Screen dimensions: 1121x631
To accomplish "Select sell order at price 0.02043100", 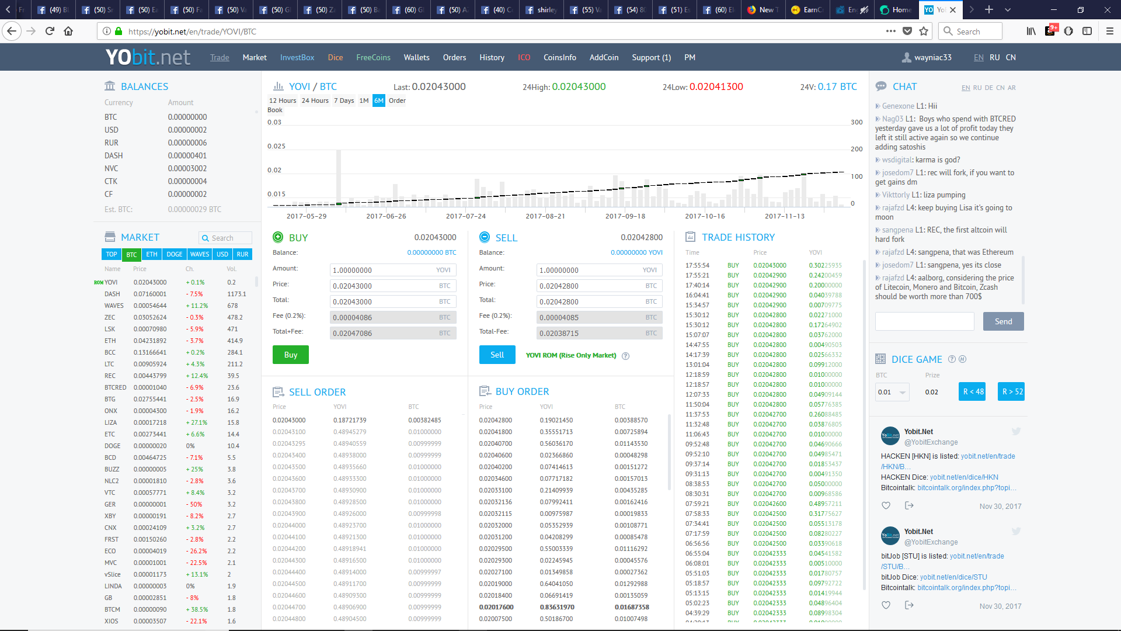I will point(364,432).
